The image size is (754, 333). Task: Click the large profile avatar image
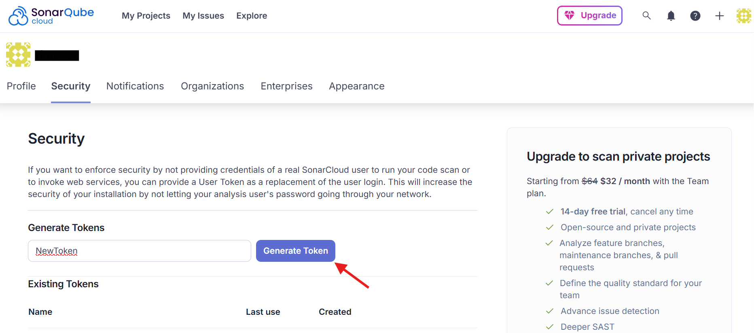[x=18, y=55]
